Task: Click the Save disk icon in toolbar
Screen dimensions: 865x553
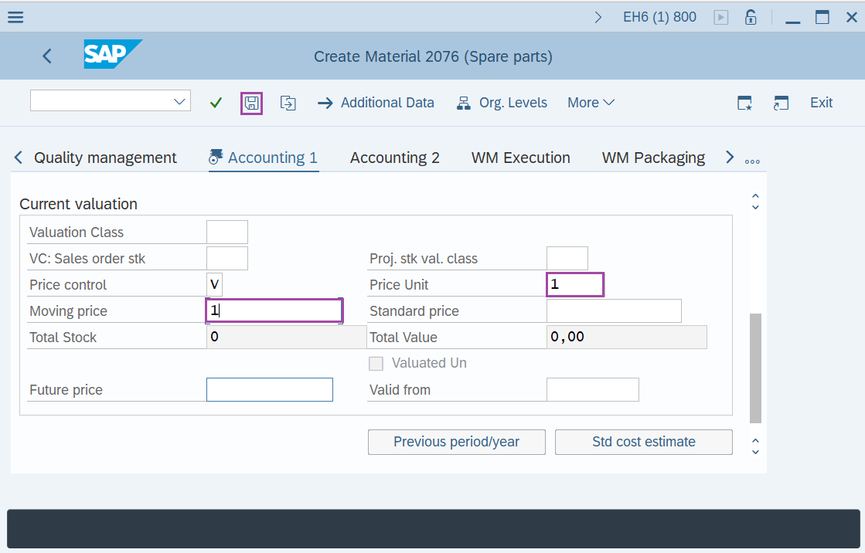Action: (x=251, y=103)
